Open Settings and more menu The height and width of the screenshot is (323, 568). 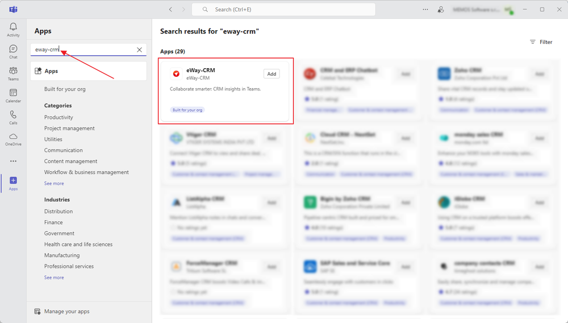[x=426, y=10]
